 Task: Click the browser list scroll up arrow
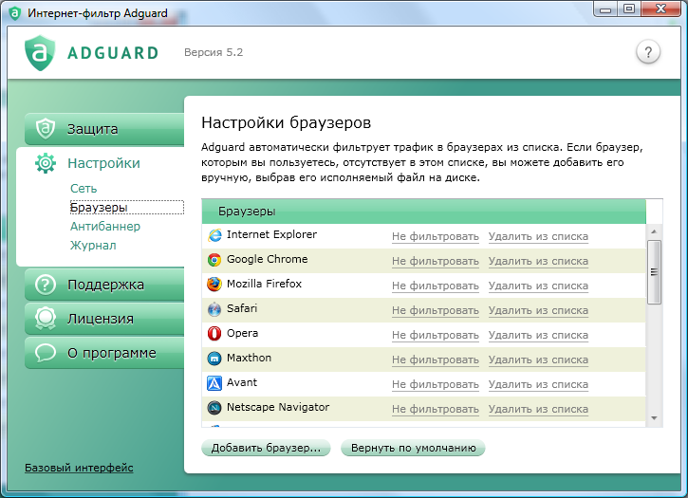click(654, 231)
